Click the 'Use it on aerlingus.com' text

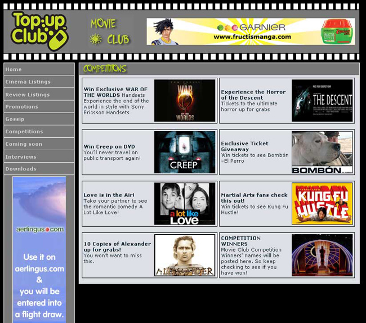pos(39,263)
